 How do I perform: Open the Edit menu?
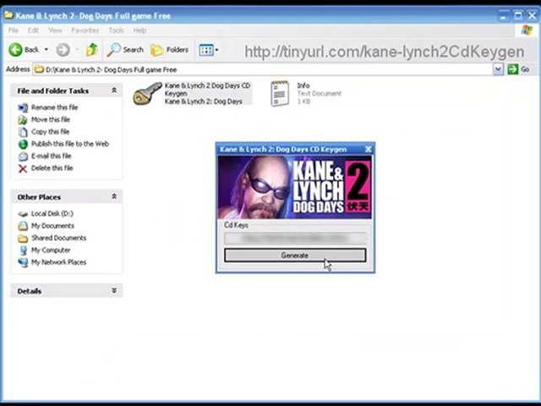pos(33,30)
